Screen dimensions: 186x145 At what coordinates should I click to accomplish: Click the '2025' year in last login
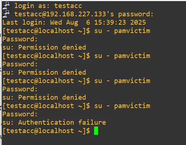click(x=138, y=22)
